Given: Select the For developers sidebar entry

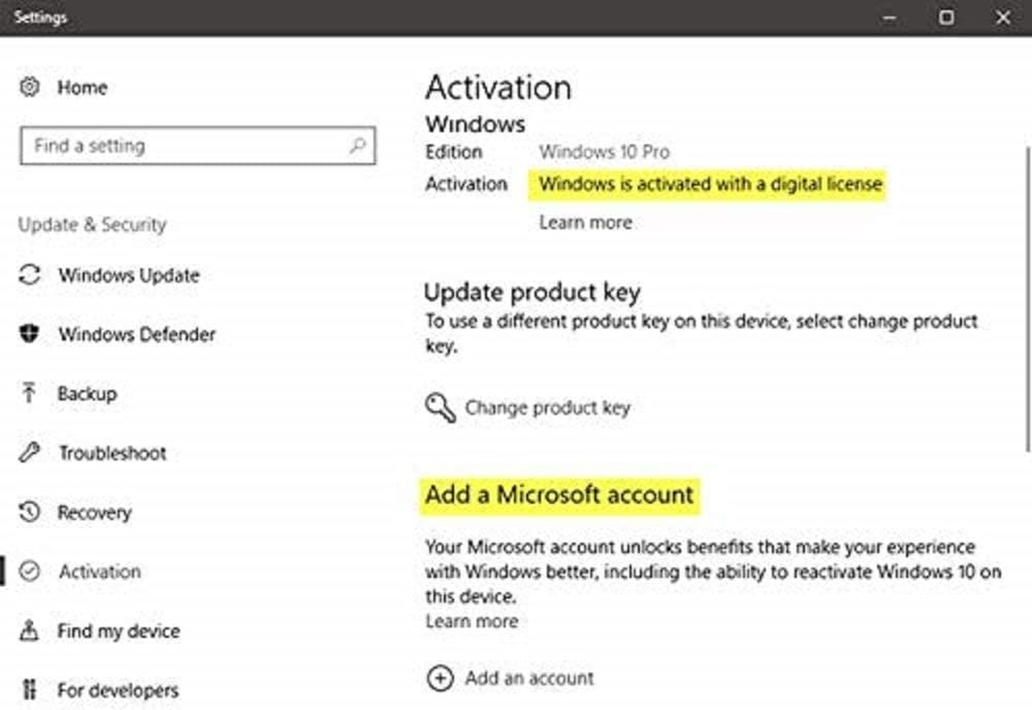Looking at the screenshot, I should pyautogui.click(x=116, y=689).
